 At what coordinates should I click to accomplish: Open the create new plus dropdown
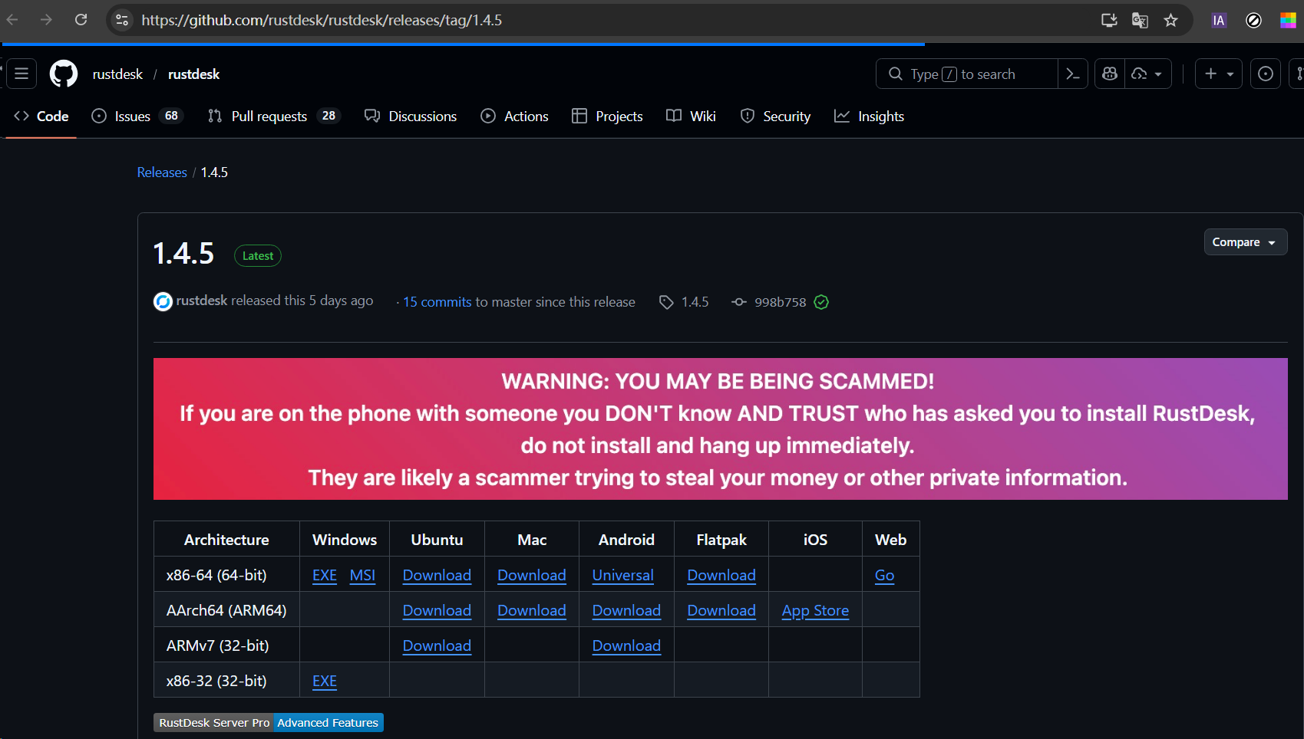[1218, 74]
